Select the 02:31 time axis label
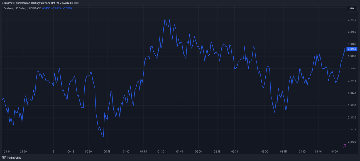 (234, 152)
